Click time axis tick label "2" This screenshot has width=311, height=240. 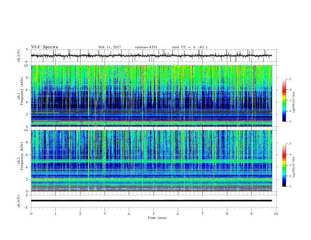tap(80, 214)
